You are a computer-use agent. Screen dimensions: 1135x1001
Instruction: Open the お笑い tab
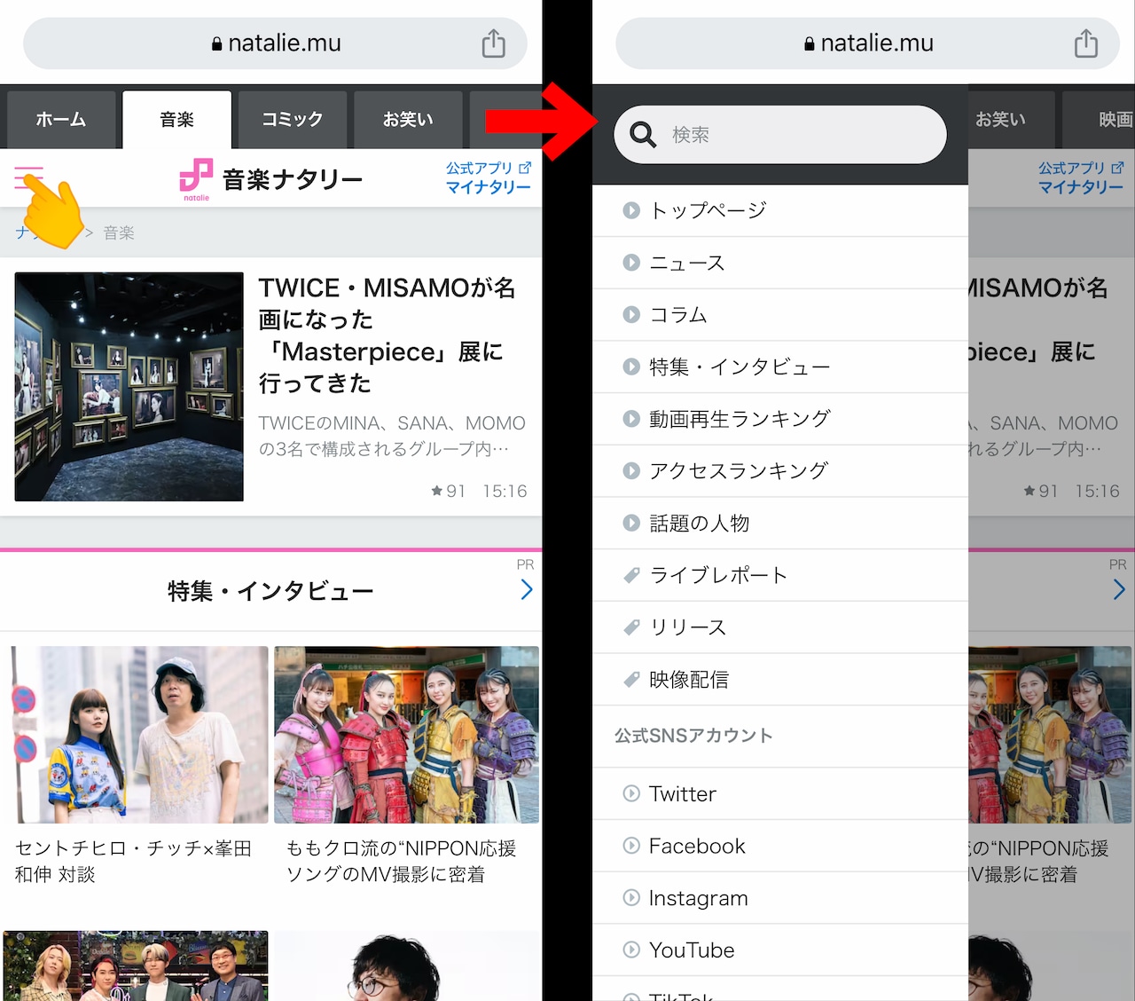point(408,119)
